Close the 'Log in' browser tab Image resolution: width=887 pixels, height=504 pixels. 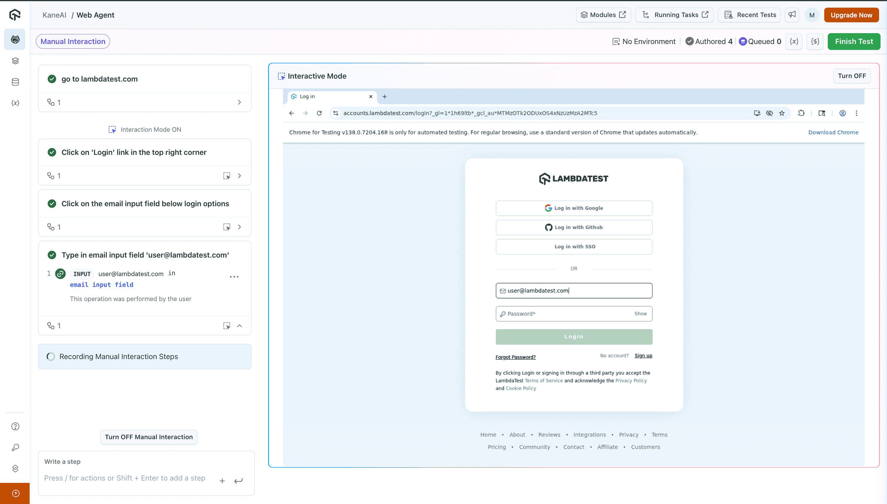[x=371, y=97]
